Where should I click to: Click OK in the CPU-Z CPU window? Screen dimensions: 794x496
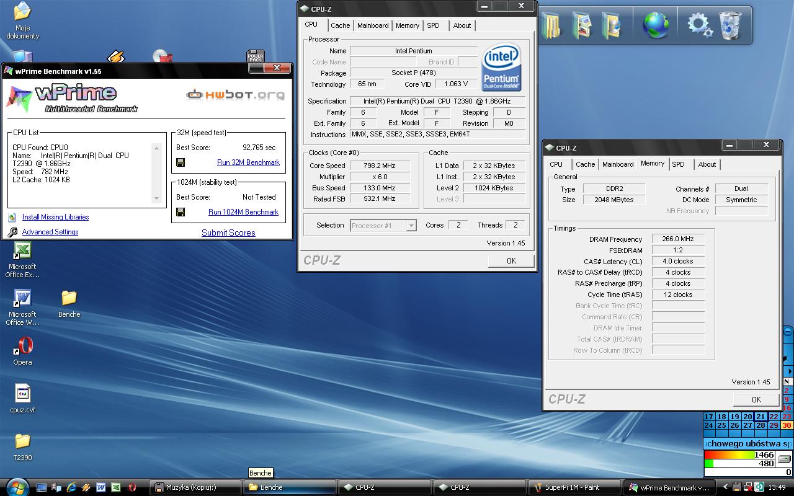[x=511, y=261]
